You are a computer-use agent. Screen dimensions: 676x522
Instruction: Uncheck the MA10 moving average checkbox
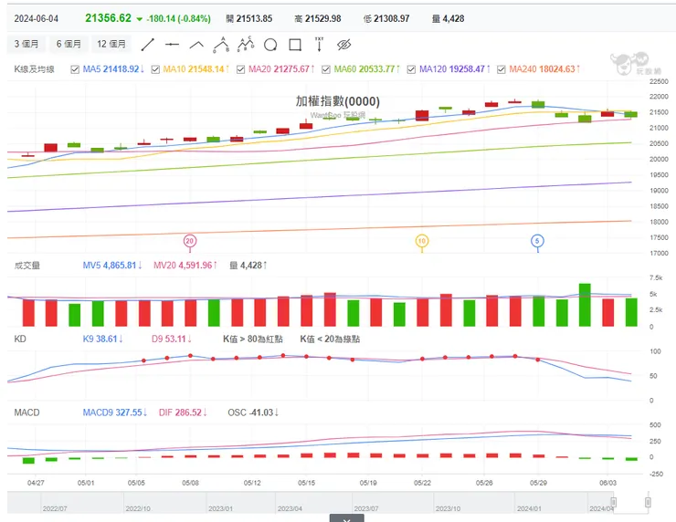(x=155, y=69)
